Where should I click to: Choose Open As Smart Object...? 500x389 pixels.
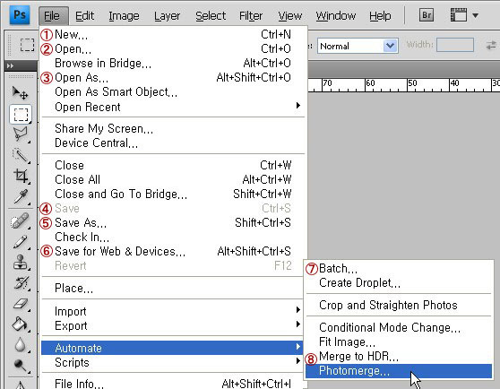coord(173,91)
